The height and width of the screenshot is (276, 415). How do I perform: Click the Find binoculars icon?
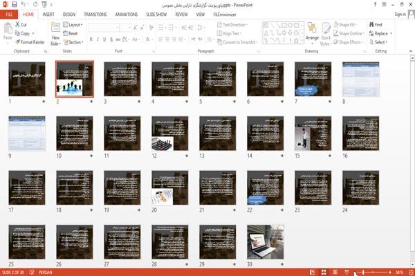371,24
